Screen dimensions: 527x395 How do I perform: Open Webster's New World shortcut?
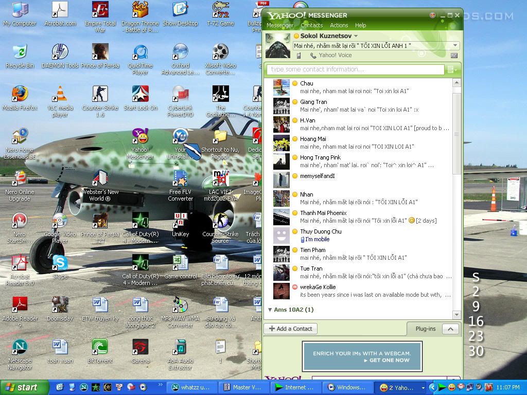pyautogui.click(x=100, y=186)
